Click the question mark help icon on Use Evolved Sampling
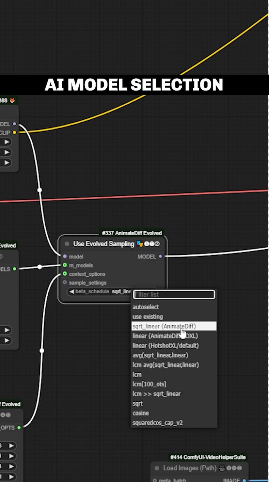 click(x=157, y=244)
